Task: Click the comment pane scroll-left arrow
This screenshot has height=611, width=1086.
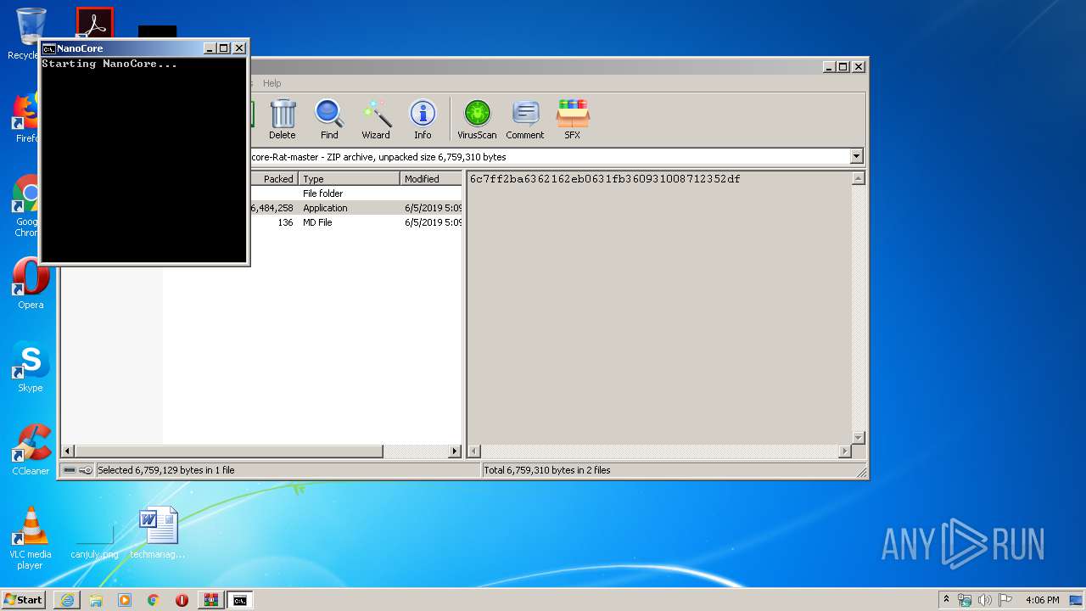Action: tap(475, 451)
